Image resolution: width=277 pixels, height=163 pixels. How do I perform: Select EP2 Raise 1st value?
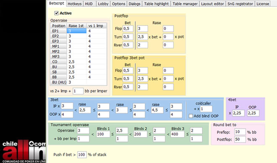76,36
